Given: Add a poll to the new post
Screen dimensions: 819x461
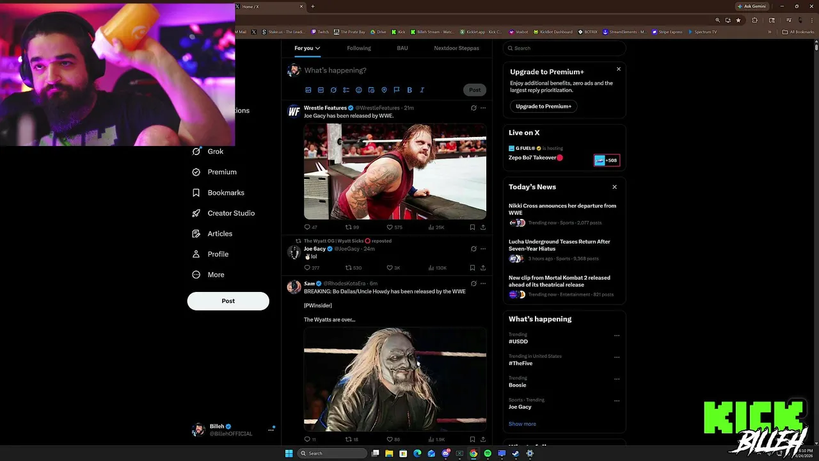Looking at the screenshot, I should point(346,90).
